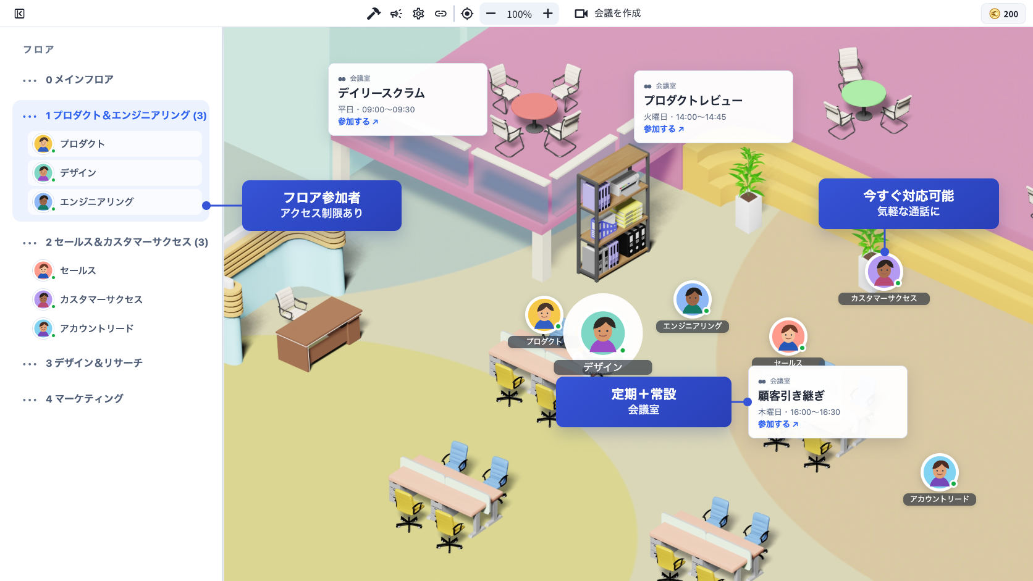The width and height of the screenshot is (1033, 581).
Task: Select floor 3 デザイン&リサーチ
Action: [94, 363]
